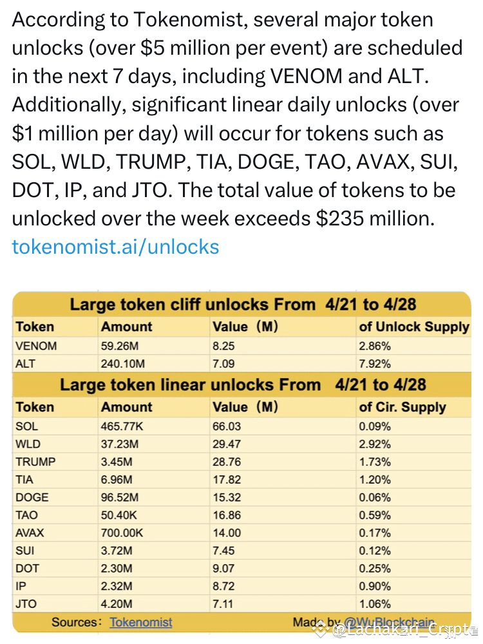Click the JTO token name cell
The image size is (483, 644).
pyautogui.click(x=26, y=604)
